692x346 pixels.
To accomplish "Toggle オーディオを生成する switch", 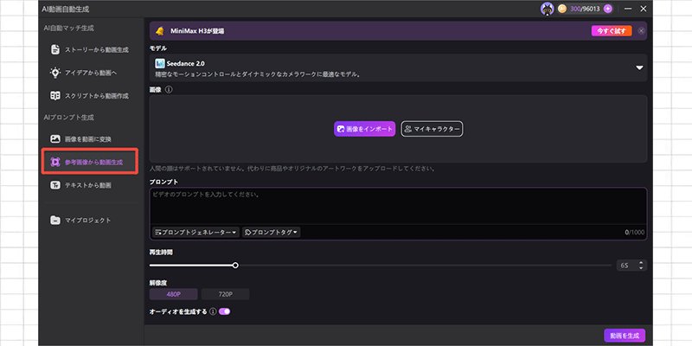I will [225, 311].
